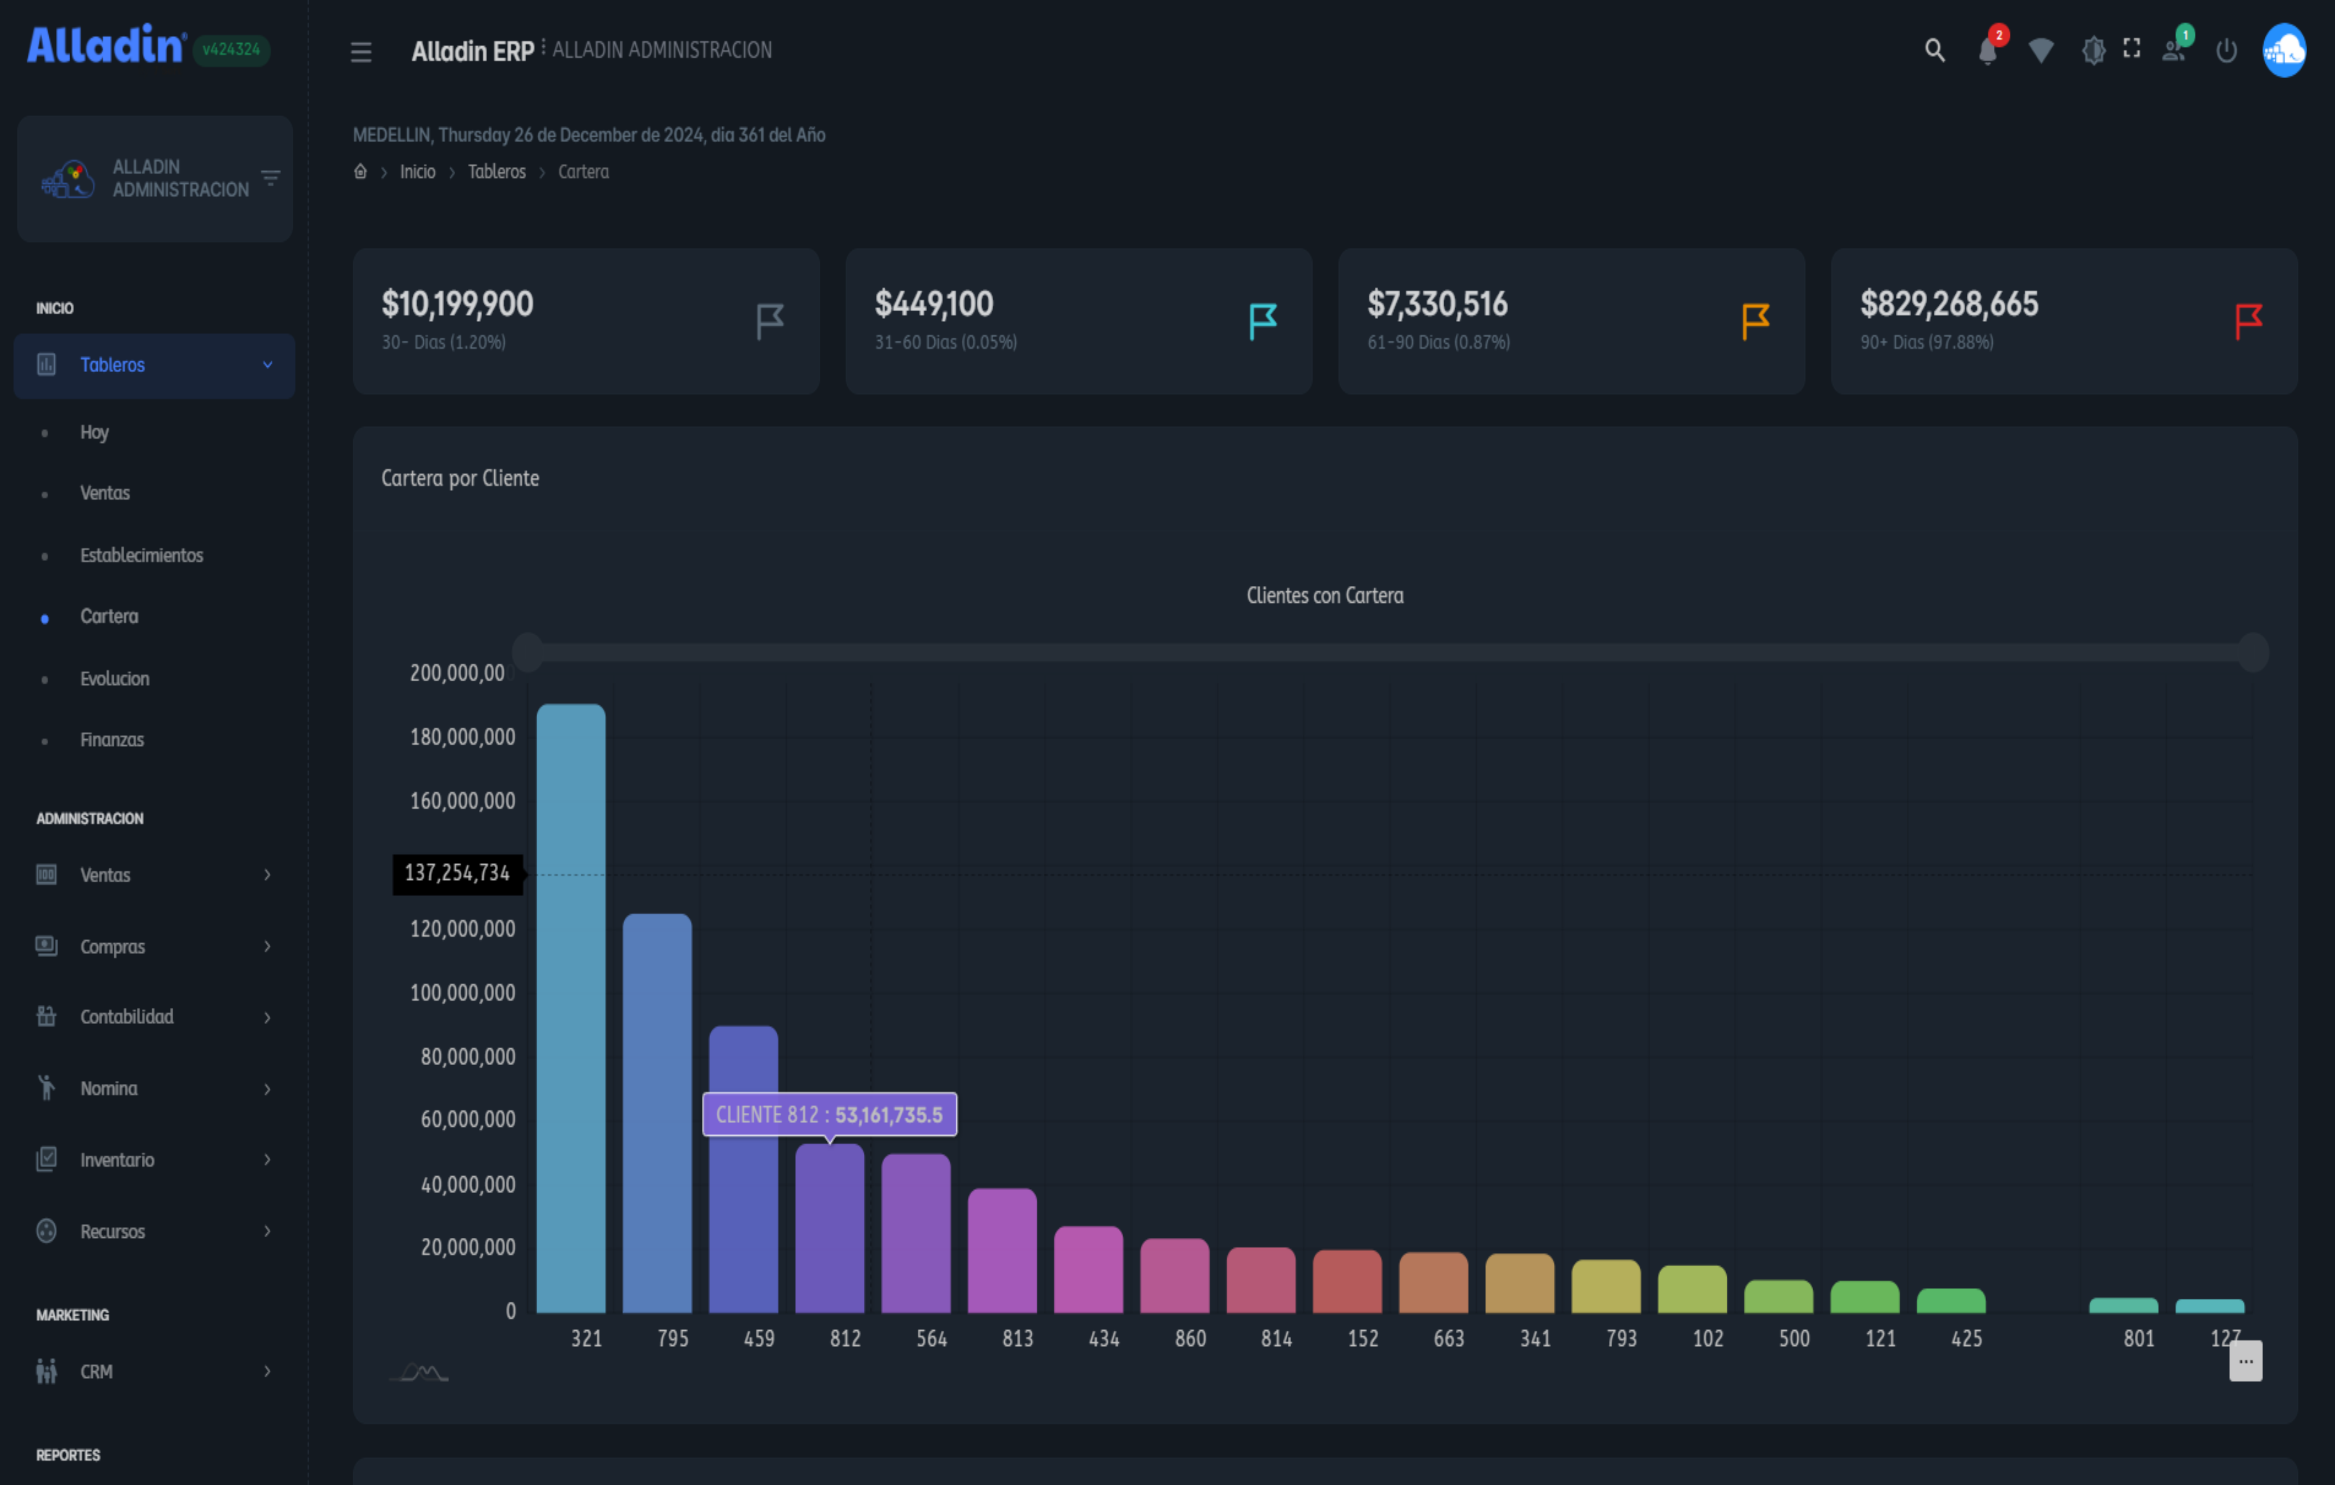The width and height of the screenshot is (2335, 1485).
Task: Collapse the Tableros menu chevron
Action: tap(268, 365)
